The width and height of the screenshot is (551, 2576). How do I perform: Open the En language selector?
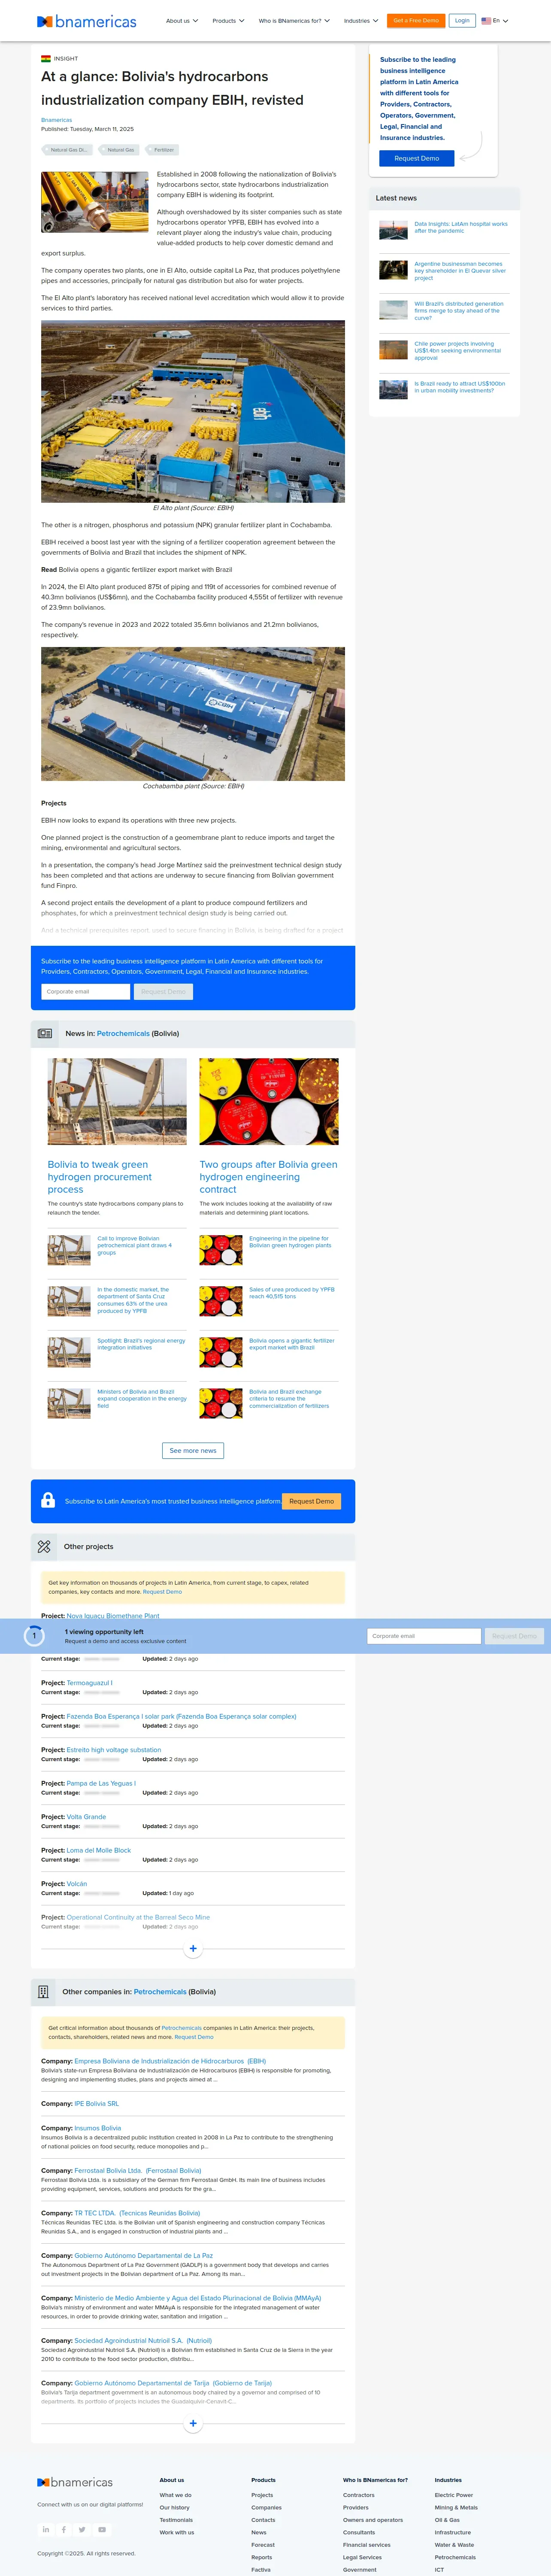tap(495, 21)
